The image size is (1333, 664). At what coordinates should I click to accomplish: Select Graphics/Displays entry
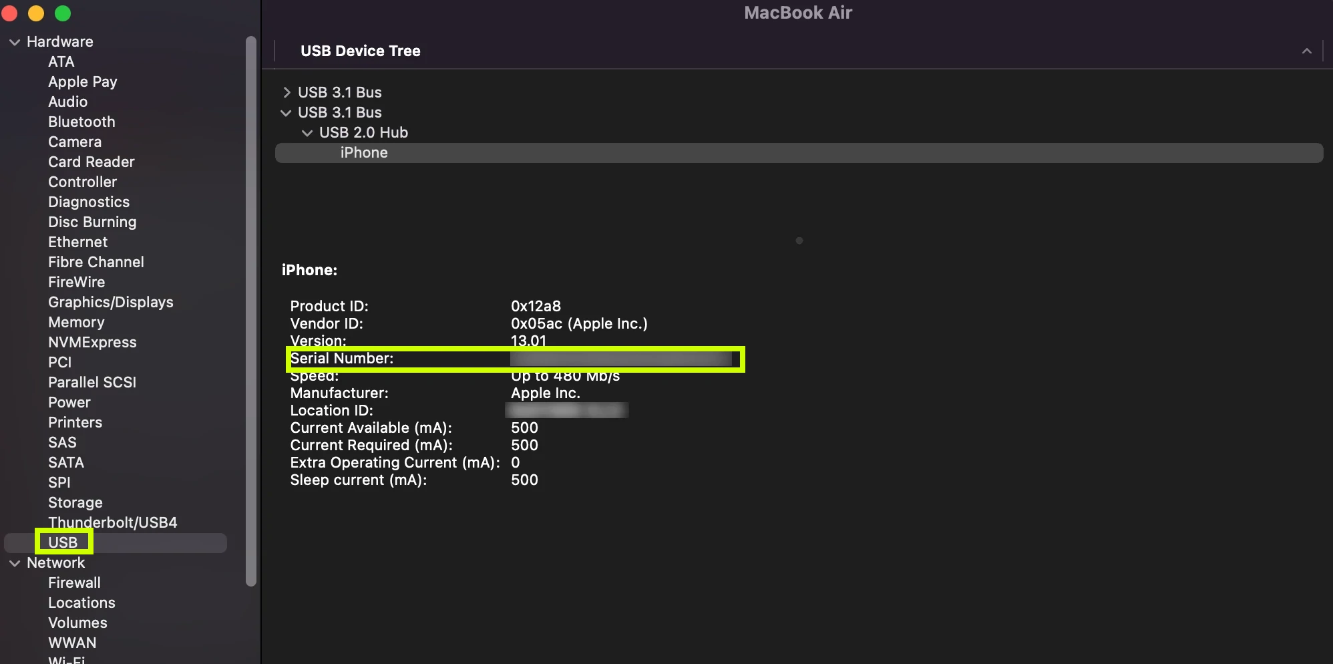[x=111, y=302]
